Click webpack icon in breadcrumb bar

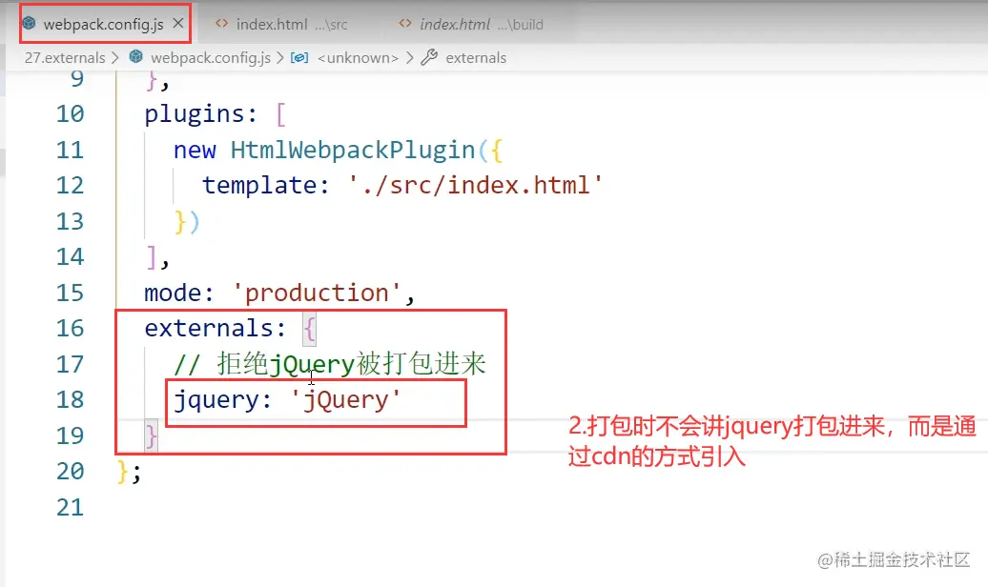pyautogui.click(x=136, y=57)
